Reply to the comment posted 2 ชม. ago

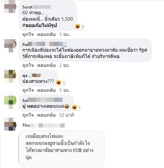(x=46, y=65)
